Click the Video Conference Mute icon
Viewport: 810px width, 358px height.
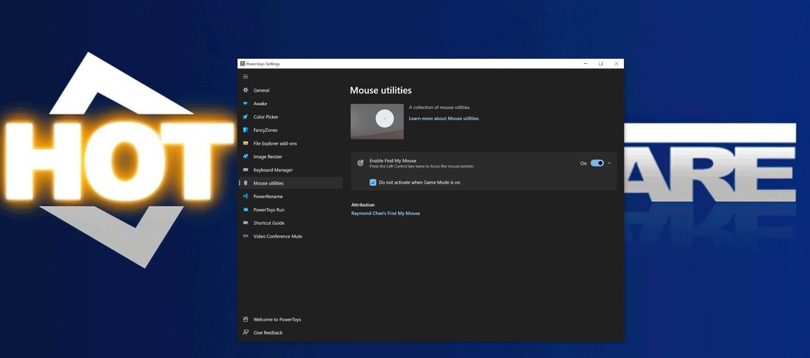tap(245, 236)
